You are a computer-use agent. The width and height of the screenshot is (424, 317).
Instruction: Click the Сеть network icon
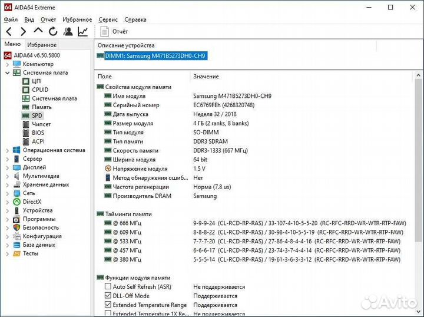click(16, 193)
